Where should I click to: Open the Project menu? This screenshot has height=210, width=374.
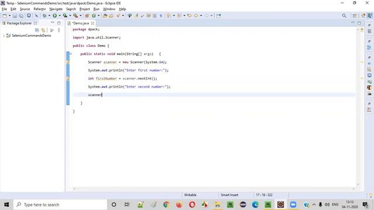[85, 9]
